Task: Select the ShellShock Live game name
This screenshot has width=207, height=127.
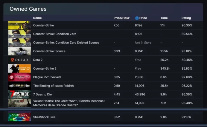Action: [x=44, y=117]
